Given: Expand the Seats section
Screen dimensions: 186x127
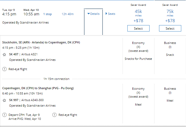Looking at the screenshot, I should coord(110,14).
